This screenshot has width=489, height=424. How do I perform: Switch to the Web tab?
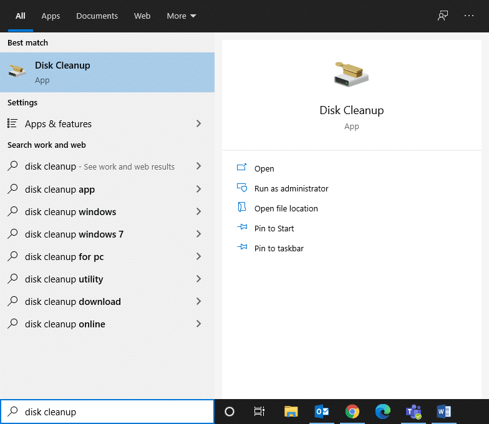coord(142,16)
